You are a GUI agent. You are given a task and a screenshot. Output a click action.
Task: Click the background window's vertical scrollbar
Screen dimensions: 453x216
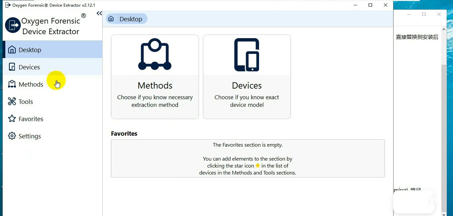444,133
